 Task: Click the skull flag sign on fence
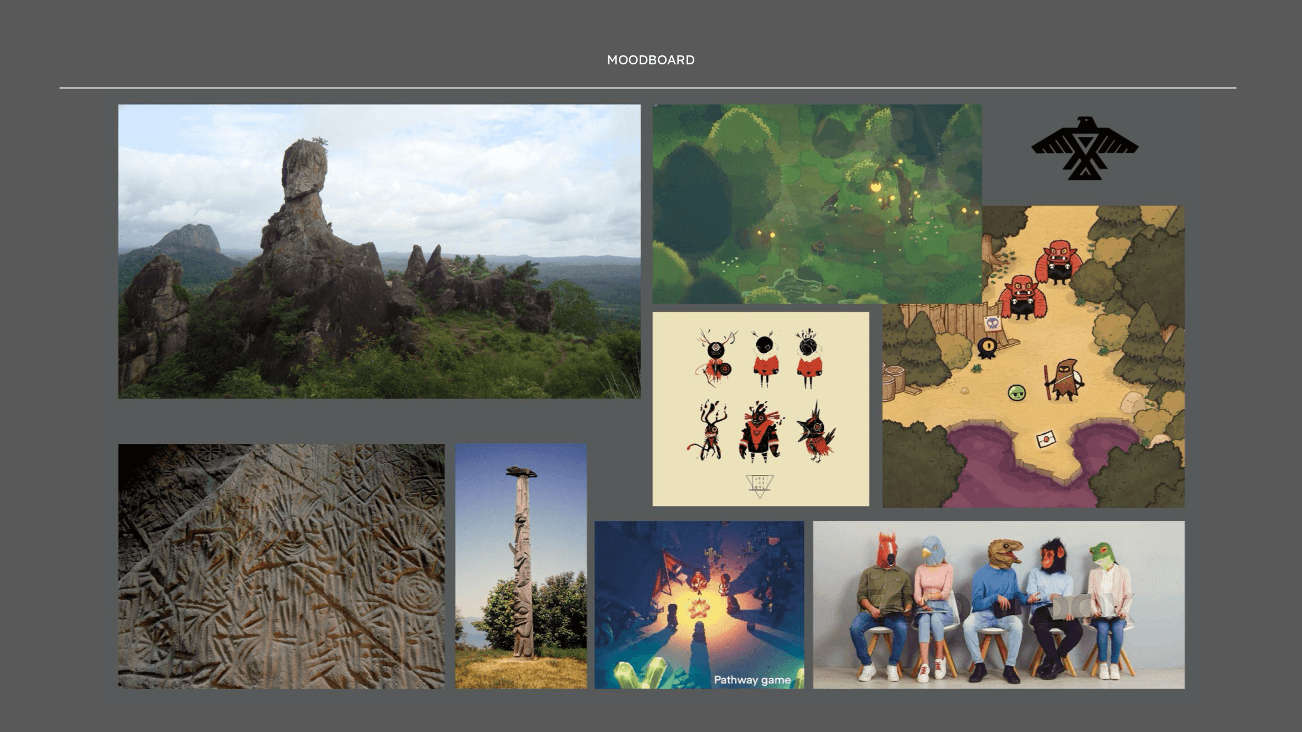pos(992,323)
